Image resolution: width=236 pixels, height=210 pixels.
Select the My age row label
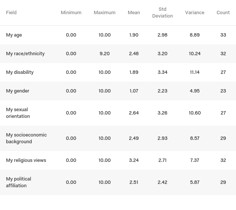[x=14, y=35]
